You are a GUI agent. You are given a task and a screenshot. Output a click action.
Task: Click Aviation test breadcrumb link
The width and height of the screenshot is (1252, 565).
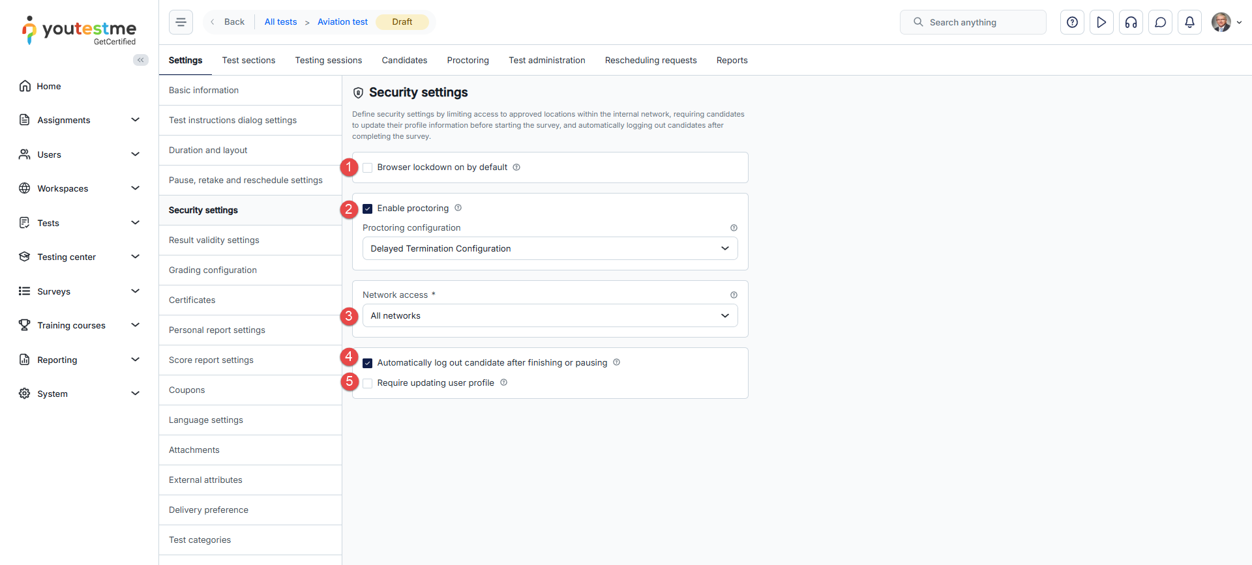click(342, 22)
